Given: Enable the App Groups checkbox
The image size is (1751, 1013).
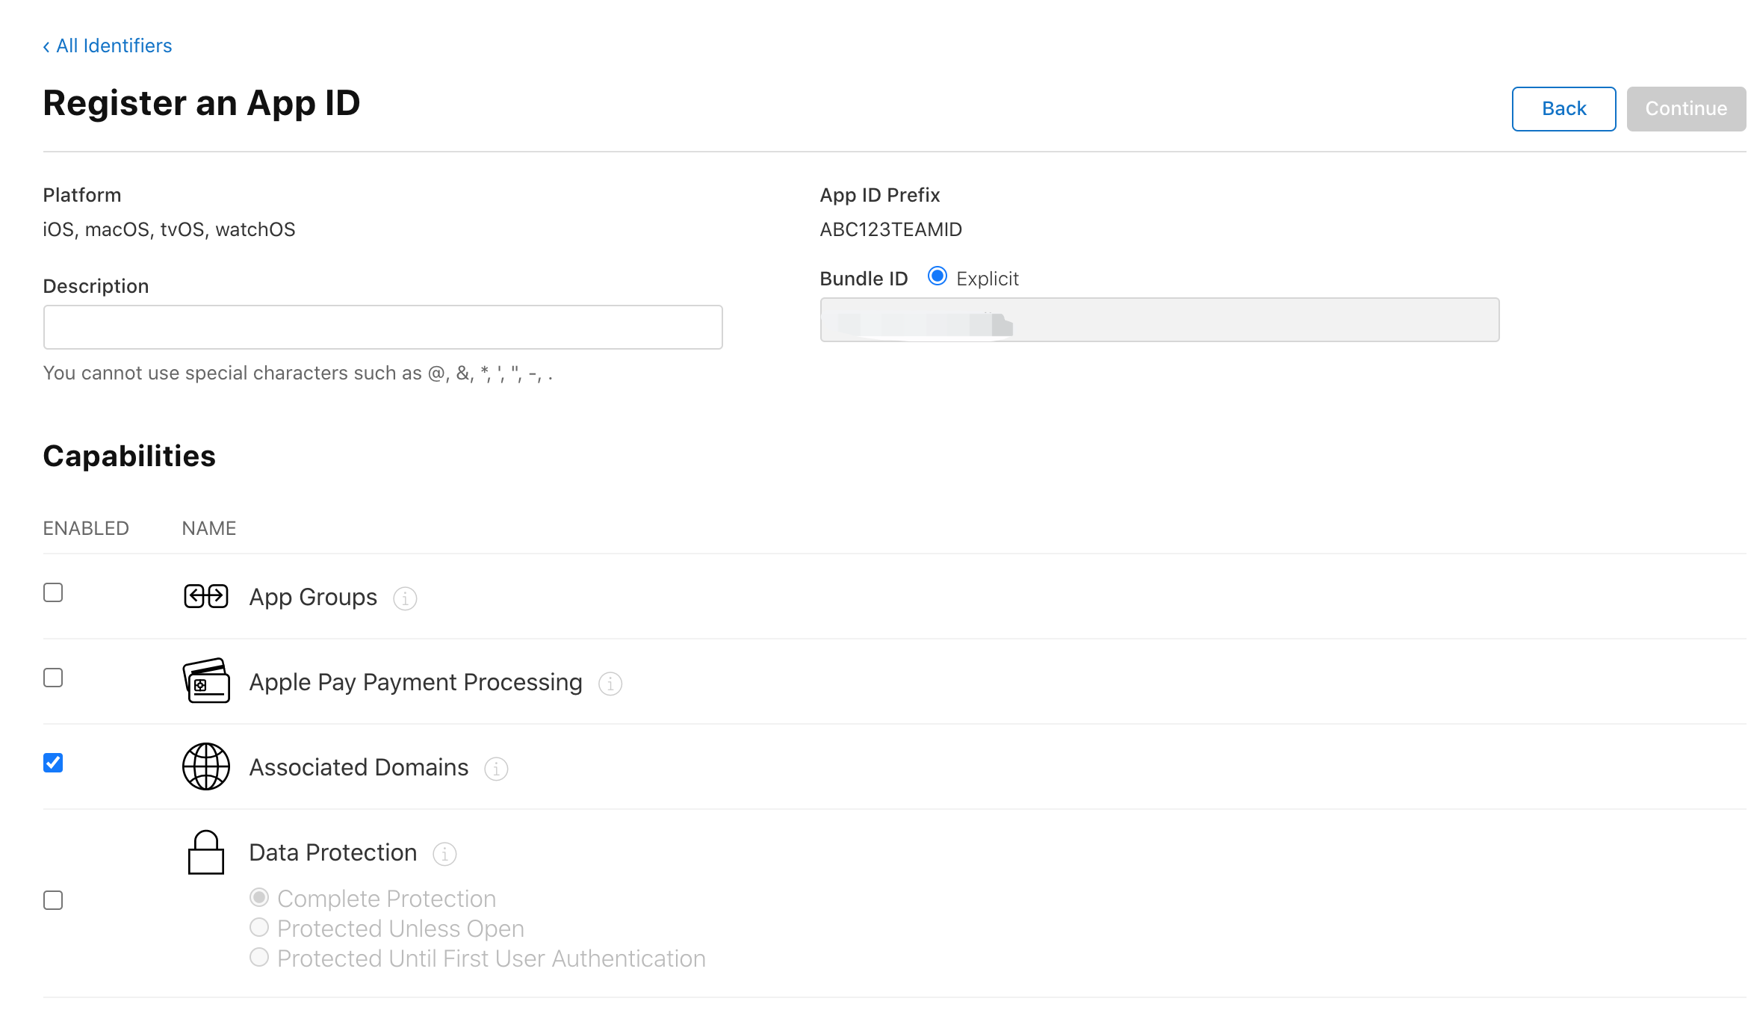Looking at the screenshot, I should (53, 592).
